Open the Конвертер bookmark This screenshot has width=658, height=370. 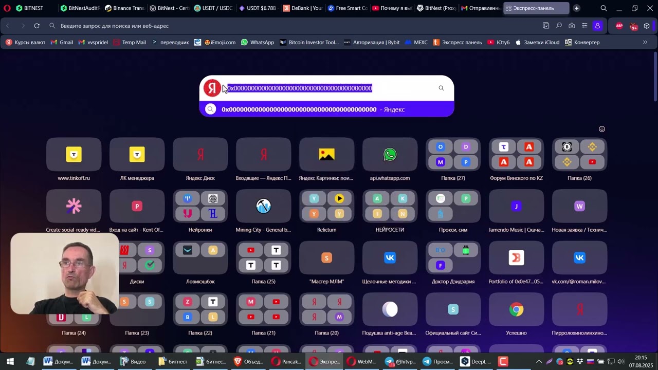point(582,42)
